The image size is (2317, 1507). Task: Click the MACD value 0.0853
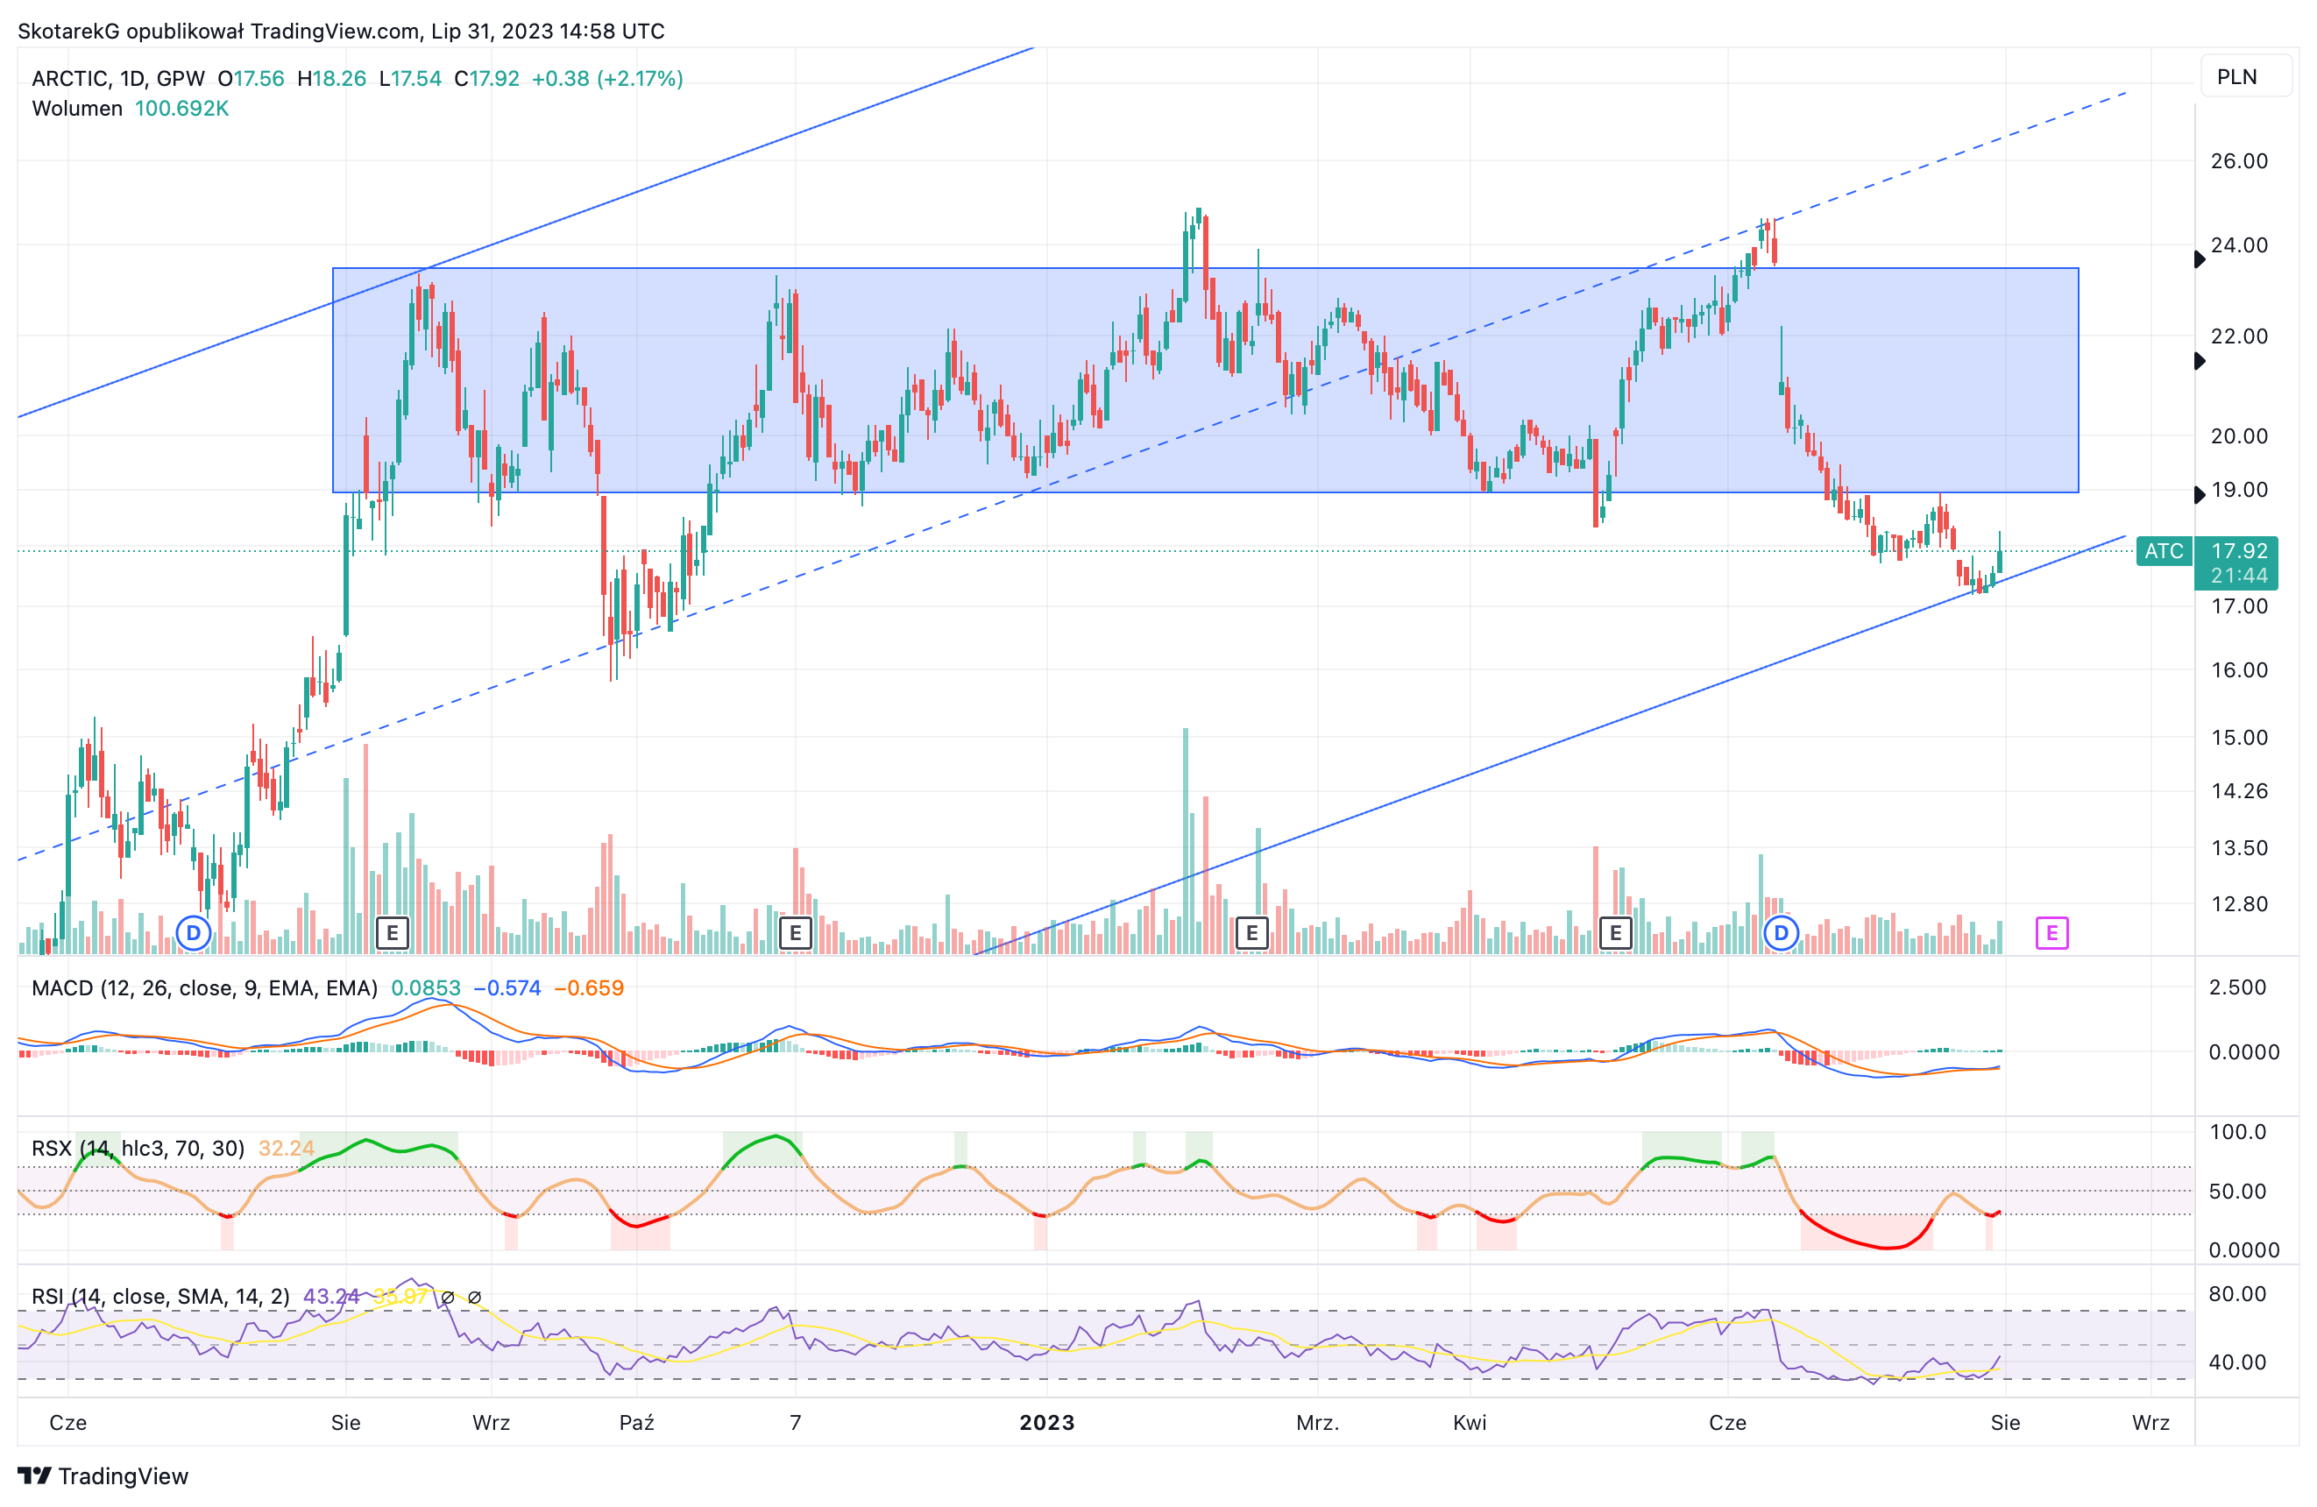tap(425, 988)
